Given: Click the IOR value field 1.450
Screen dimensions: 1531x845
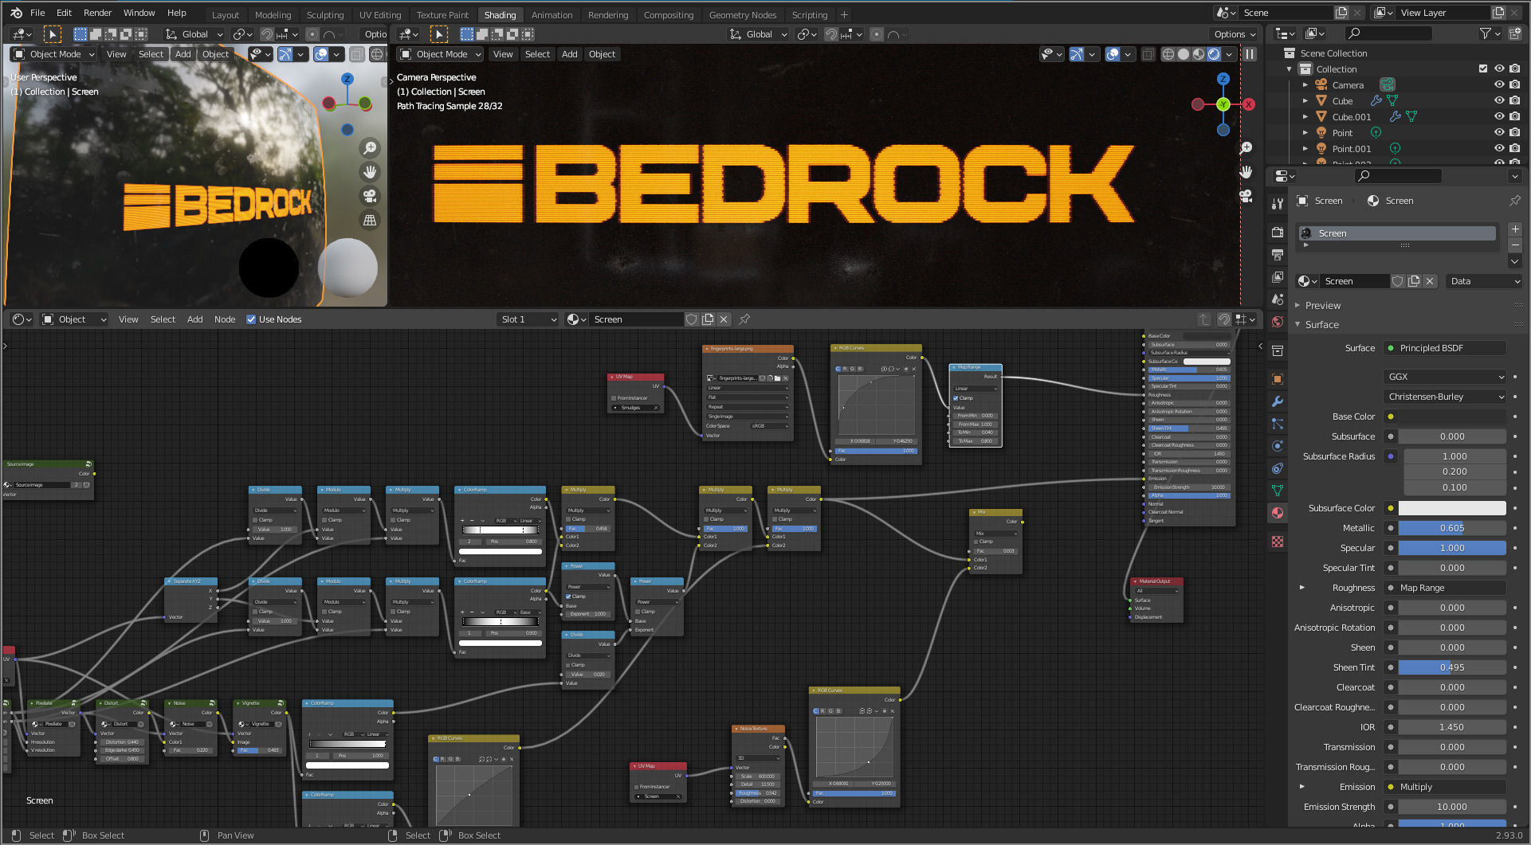Looking at the screenshot, I should pyautogui.click(x=1451, y=727).
